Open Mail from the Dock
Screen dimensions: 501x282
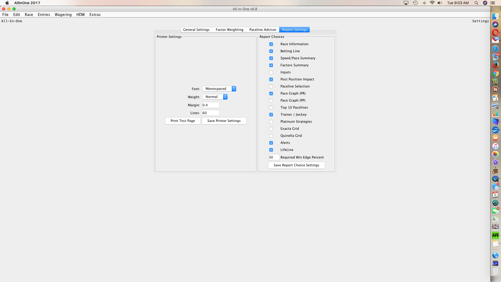click(495, 41)
